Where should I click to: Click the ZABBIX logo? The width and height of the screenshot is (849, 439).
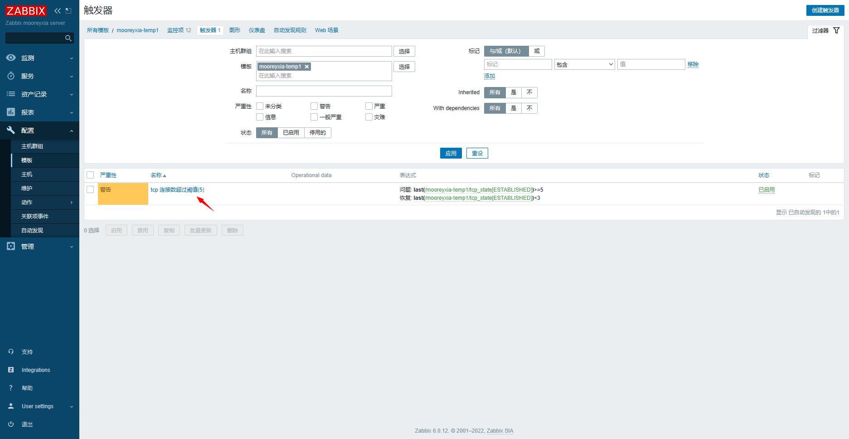point(26,11)
